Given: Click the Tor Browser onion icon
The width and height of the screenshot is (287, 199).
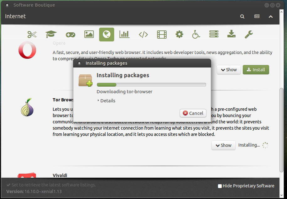Looking at the screenshot, I should coord(27,107).
